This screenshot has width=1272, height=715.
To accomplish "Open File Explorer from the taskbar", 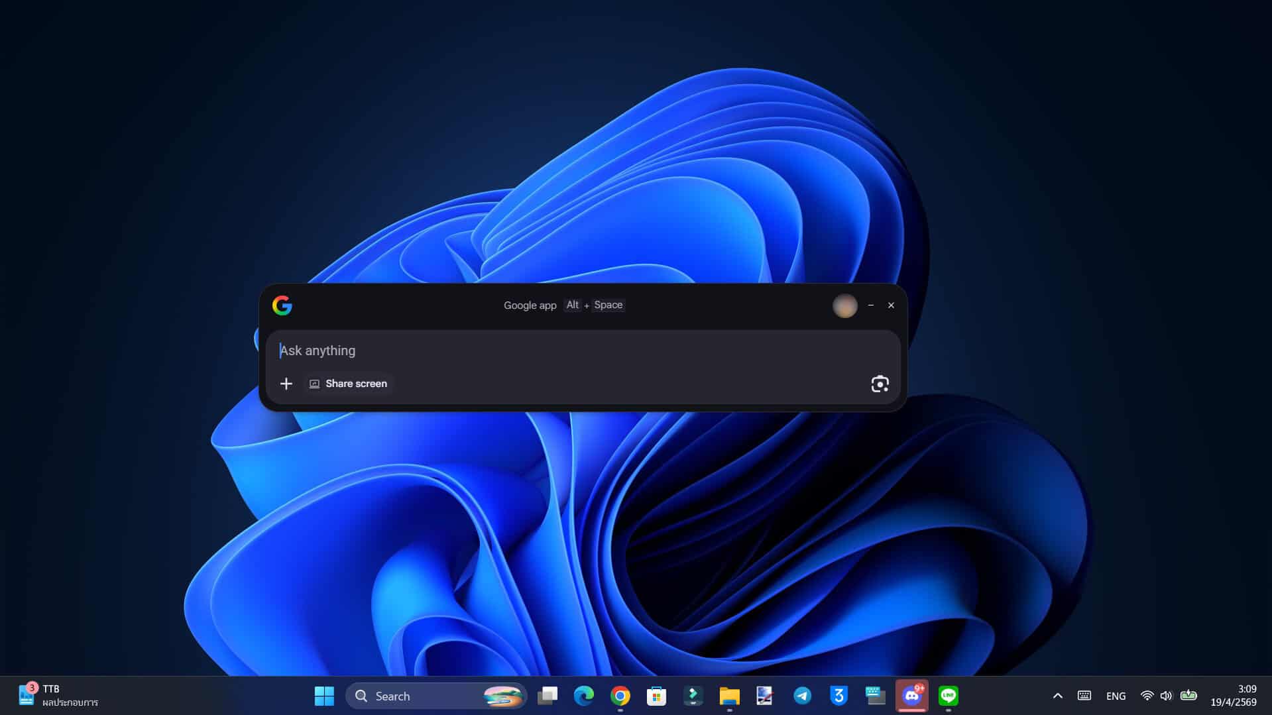I will pos(729,696).
